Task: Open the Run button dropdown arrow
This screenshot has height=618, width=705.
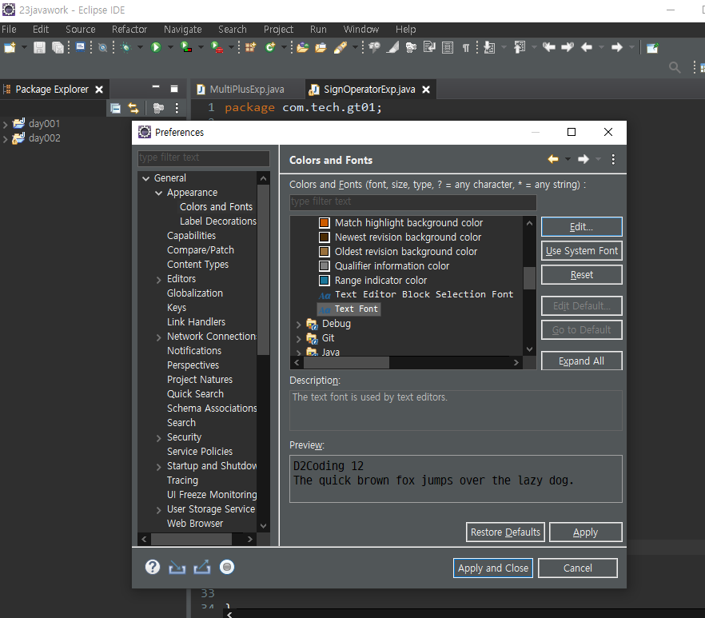Action: (170, 47)
